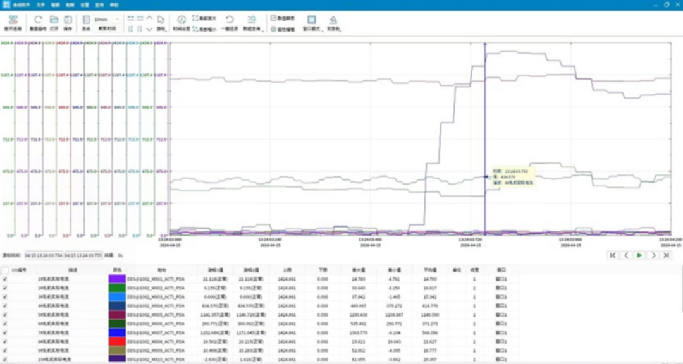683x364 pixels.
Task: Click the document icon left of 10min
Action: point(86,20)
